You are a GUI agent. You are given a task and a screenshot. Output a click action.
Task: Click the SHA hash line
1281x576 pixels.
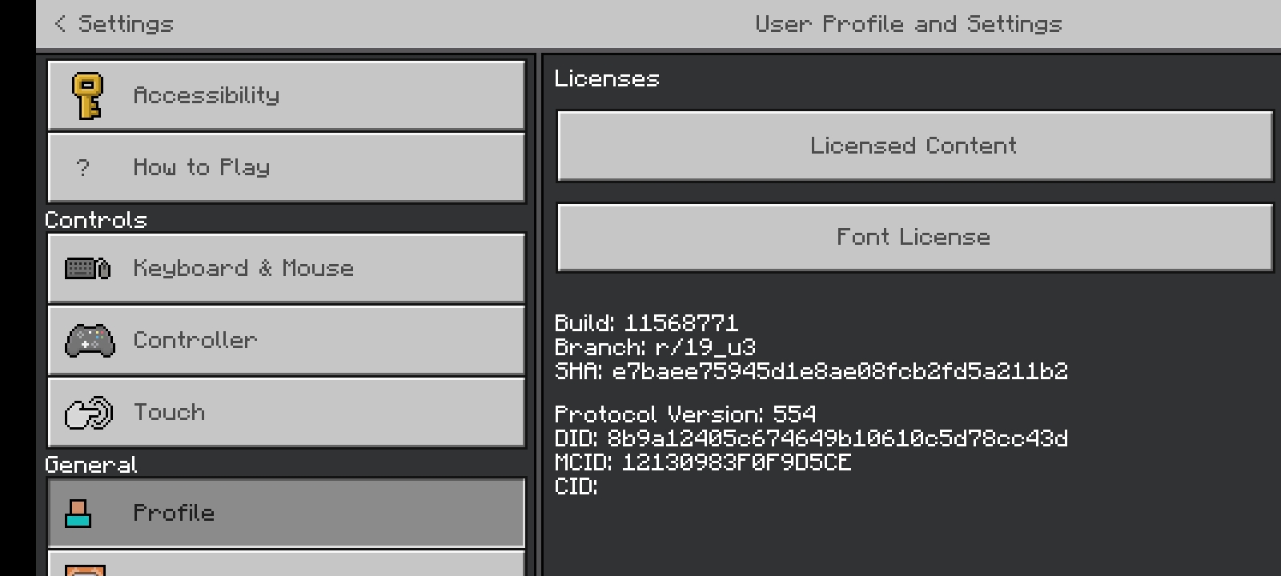[810, 371]
